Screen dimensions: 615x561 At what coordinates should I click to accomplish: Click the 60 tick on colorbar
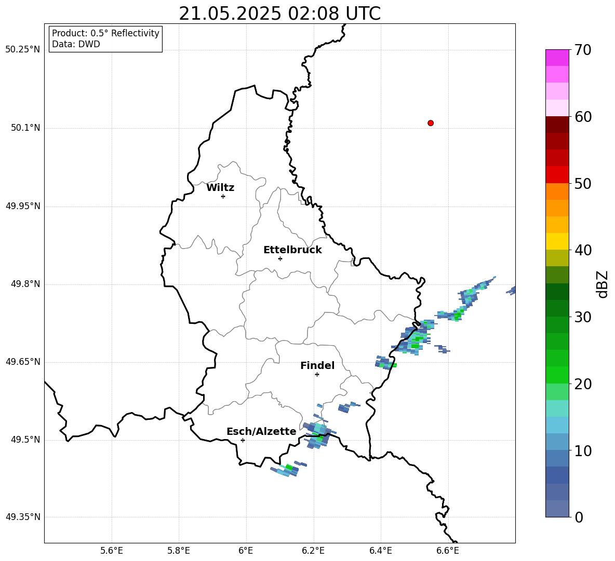[x=583, y=117]
